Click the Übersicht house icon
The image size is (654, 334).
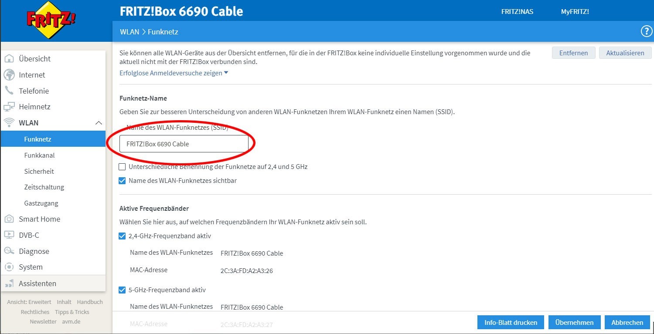click(x=9, y=59)
